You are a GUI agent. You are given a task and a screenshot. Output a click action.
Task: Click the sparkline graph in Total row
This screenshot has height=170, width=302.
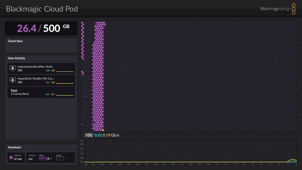coord(65,94)
